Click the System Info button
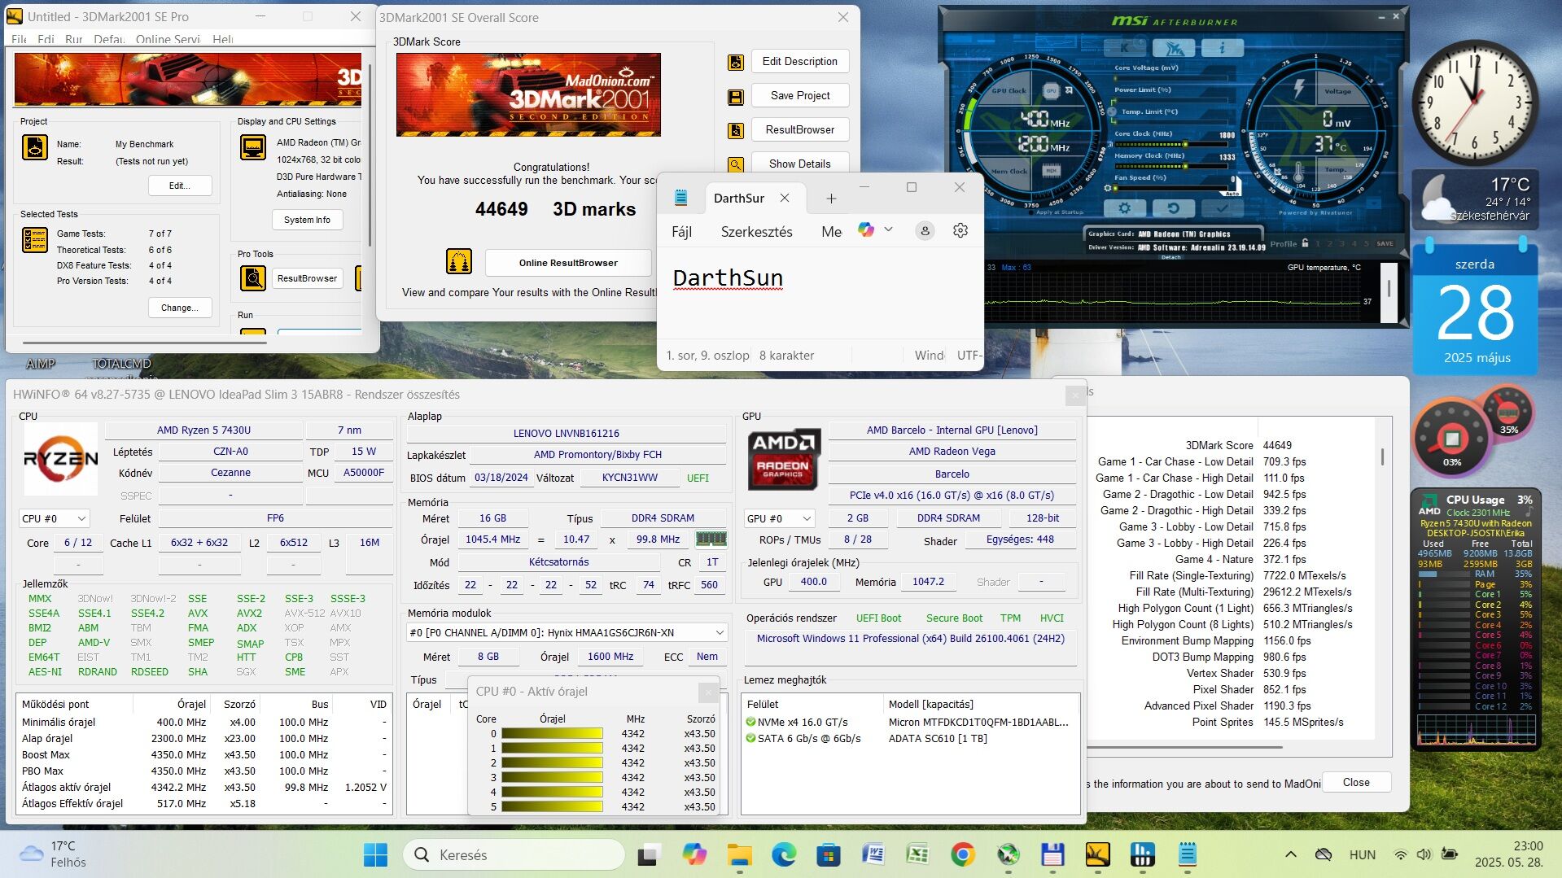 [307, 220]
